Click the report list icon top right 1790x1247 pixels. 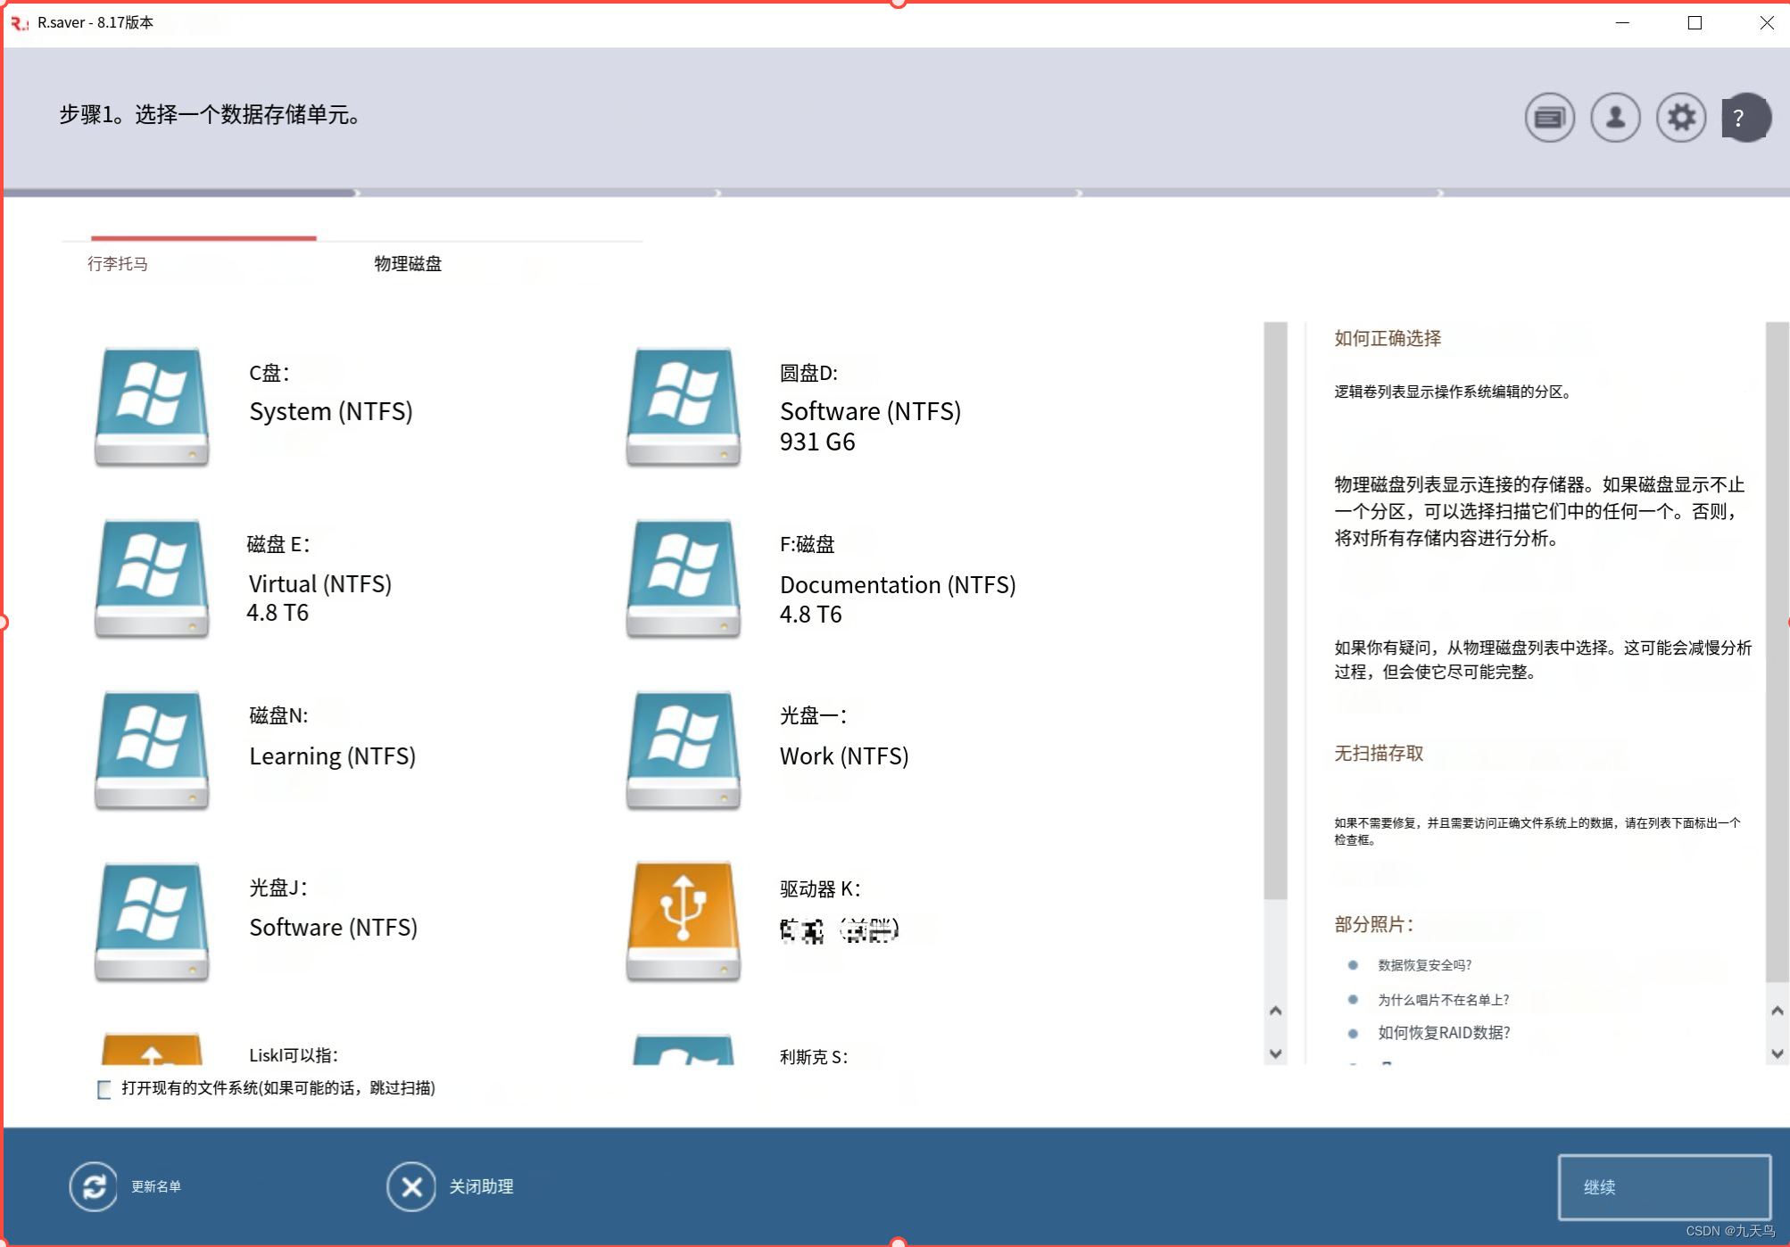point(1549,117)
